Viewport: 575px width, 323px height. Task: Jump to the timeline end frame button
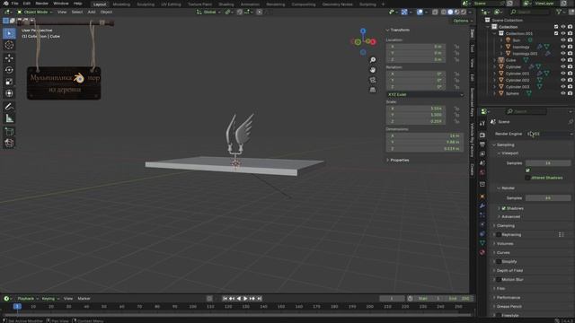click(260, 299)
